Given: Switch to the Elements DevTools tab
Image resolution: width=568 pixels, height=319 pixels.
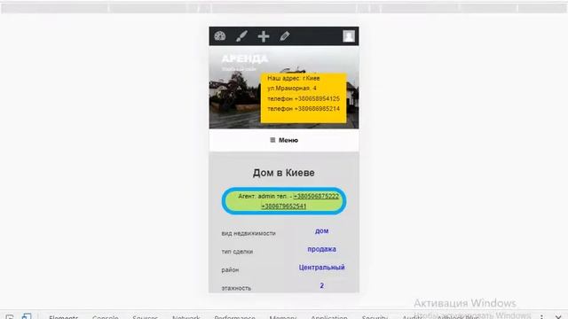Looking at the screenshot, I should pos(63,317).
